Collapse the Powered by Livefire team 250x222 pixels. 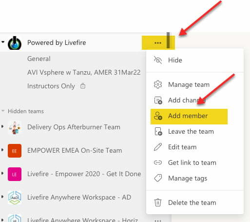coord(3,42)
